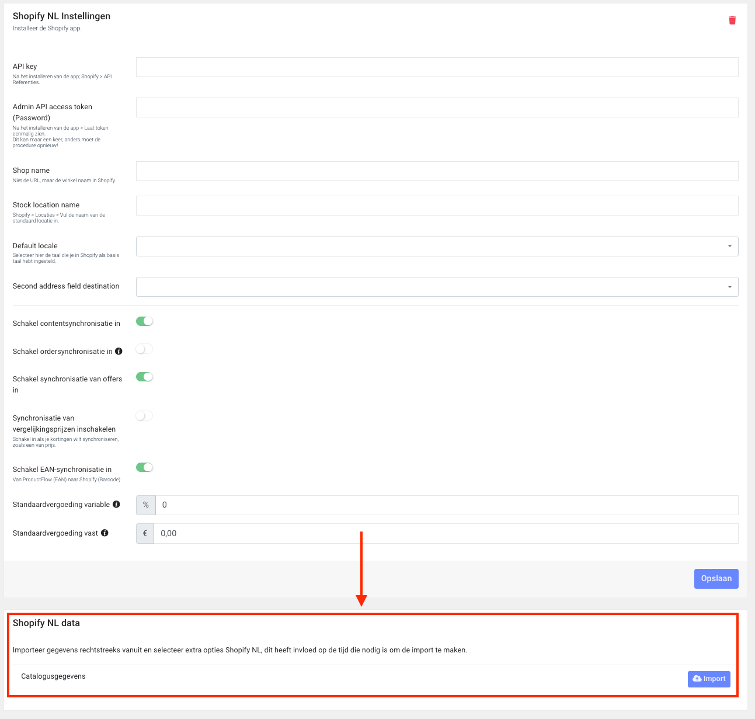Click the Standaardvergoeding vast amount field

(446, 533)
